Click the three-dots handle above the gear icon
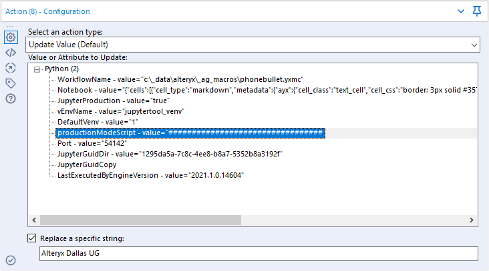This screenshot has height=271, width=489. [x=10, y=27]
